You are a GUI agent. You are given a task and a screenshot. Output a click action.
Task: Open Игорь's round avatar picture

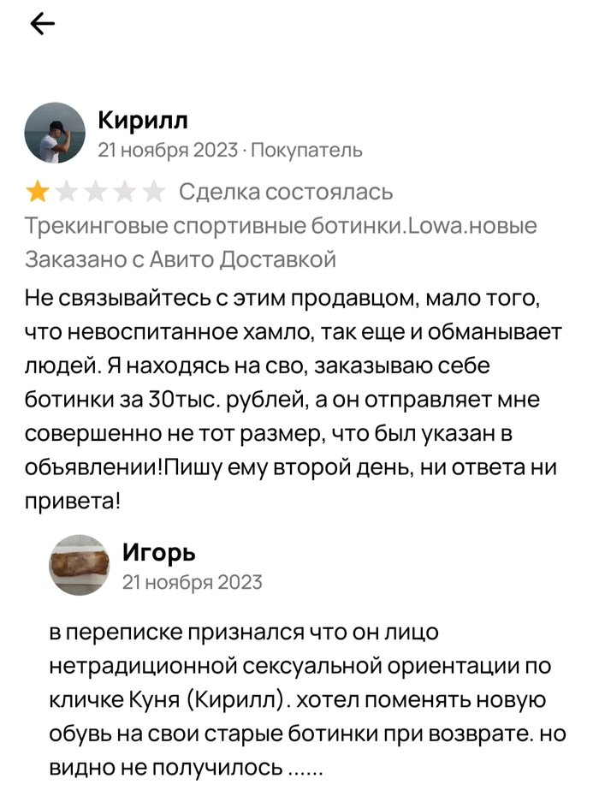79,565
